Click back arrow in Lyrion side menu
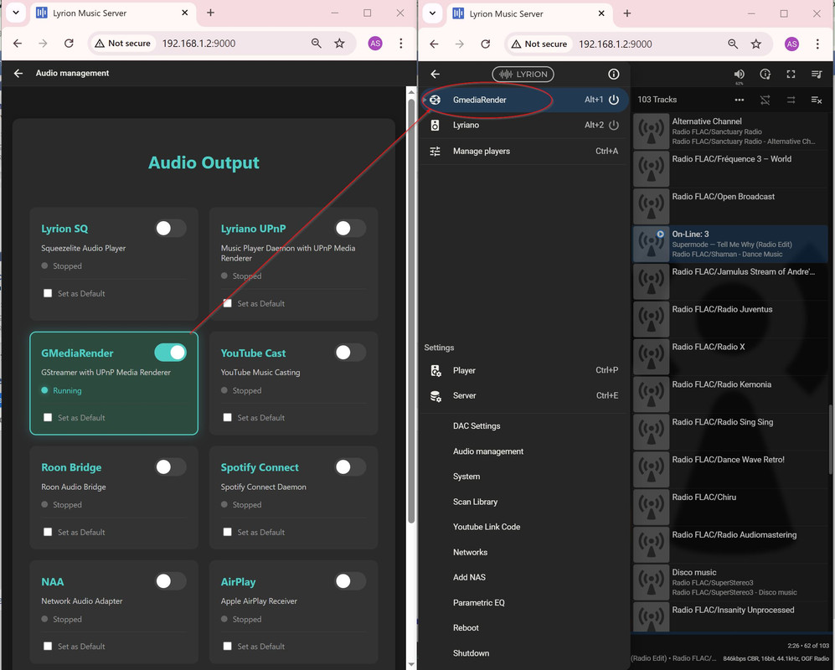 click(435, 74)
